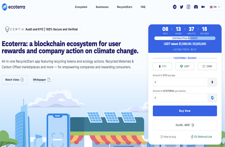
Task: Click the ecoterra logo
Action: [13, 7]
